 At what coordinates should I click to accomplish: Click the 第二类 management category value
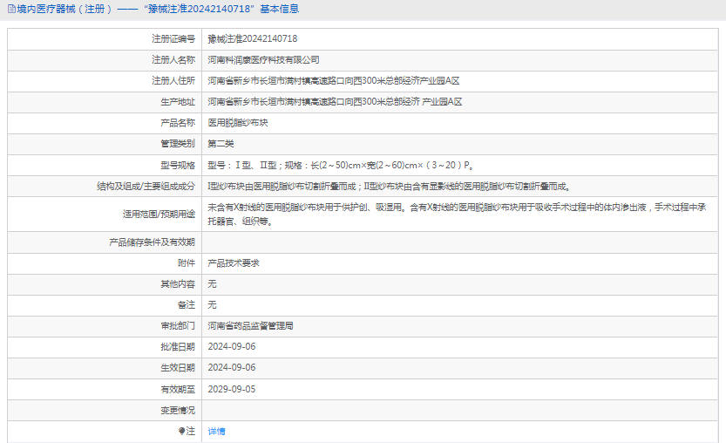221,144
